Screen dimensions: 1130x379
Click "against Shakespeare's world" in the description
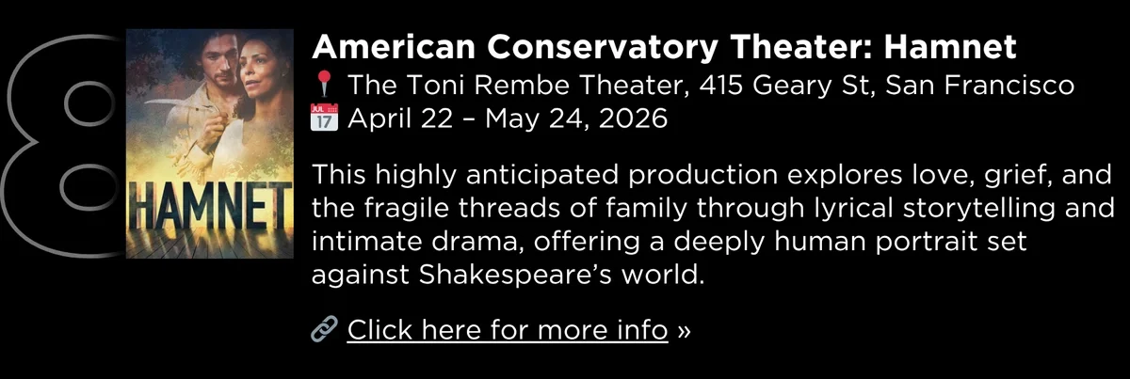(507, 276)
